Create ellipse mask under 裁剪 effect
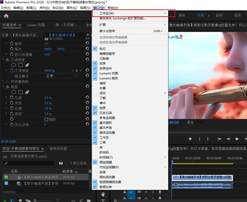 point(13,92)
